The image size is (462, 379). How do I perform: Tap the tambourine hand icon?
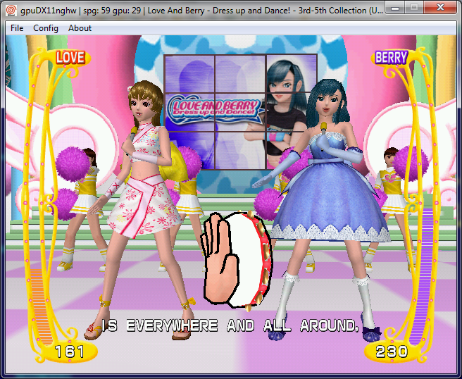[x=237, y=261]
